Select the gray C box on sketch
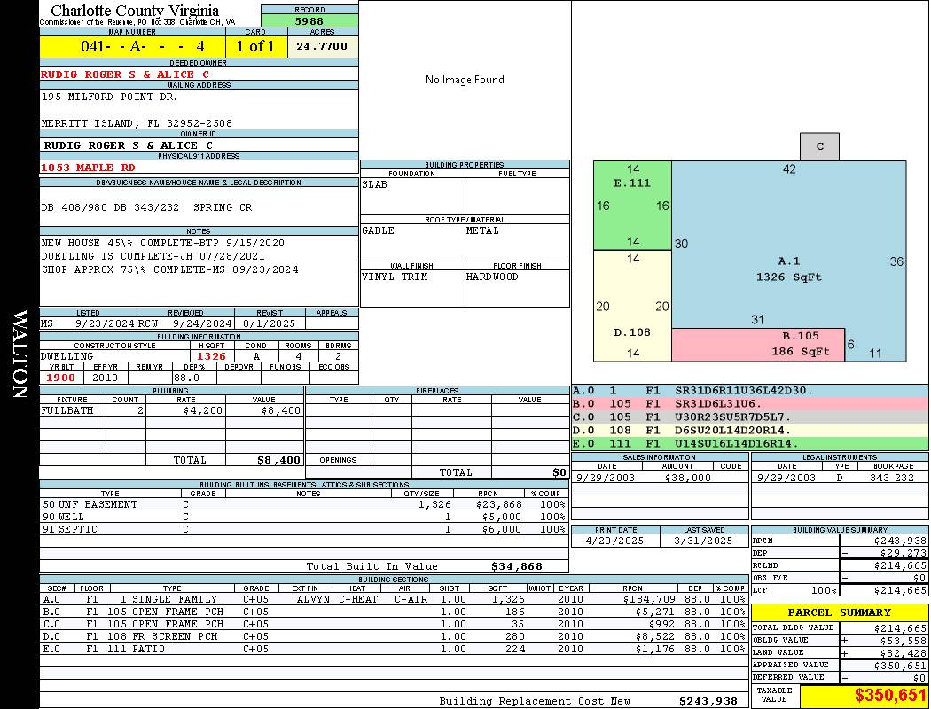Image resolution: width=931 pixels, height=709 pixels. (x=819, y=146)
